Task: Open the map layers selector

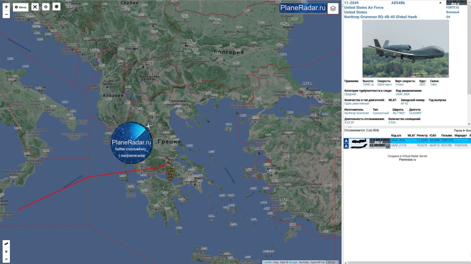Action: (x=333, y=9)
